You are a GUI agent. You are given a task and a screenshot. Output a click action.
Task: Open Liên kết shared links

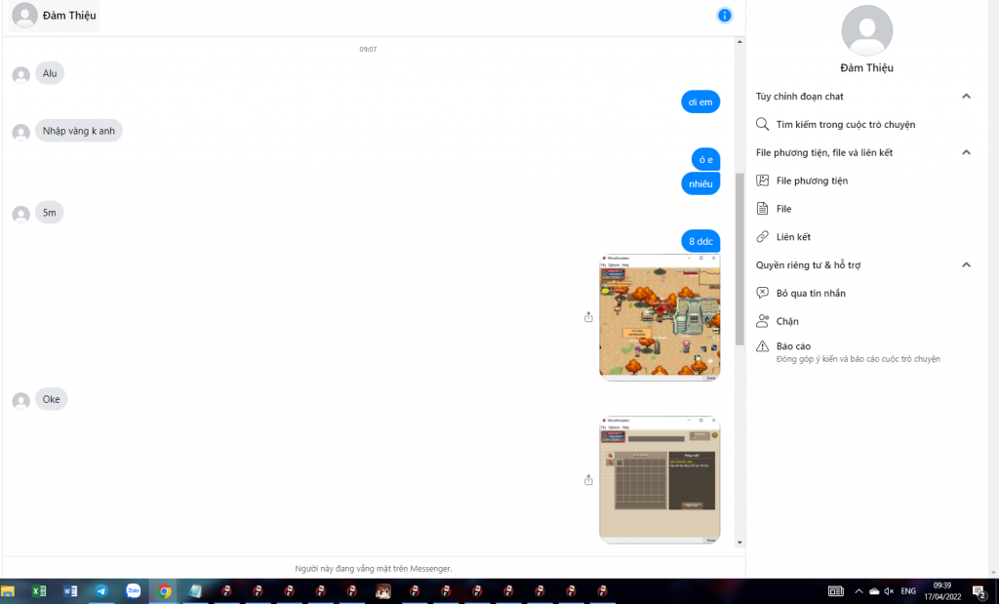coord(793,237)
